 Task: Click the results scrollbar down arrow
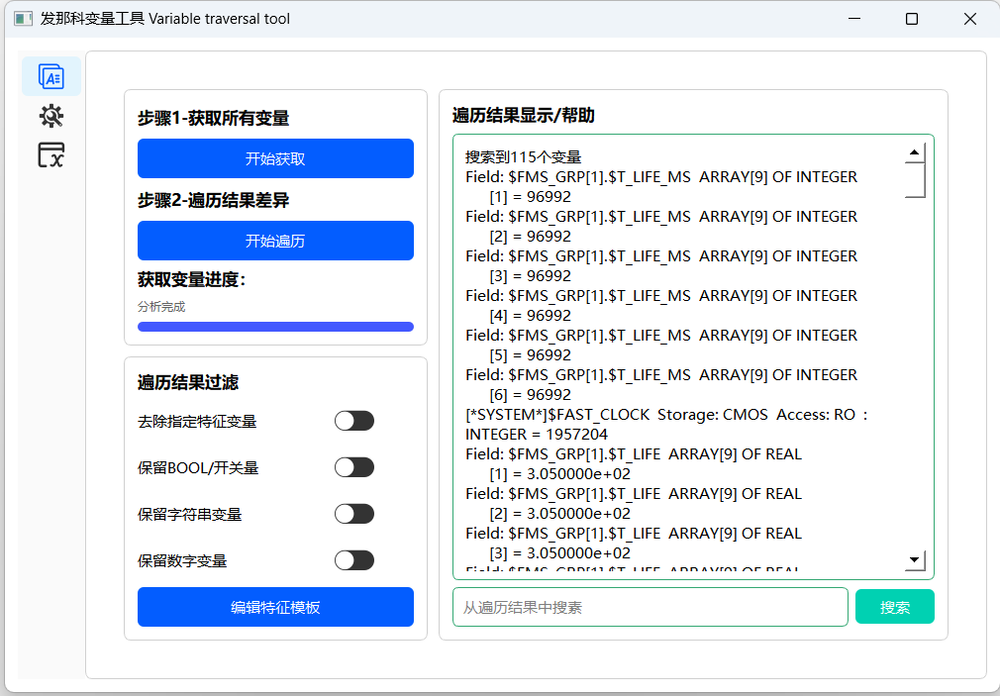coord(915,561)
